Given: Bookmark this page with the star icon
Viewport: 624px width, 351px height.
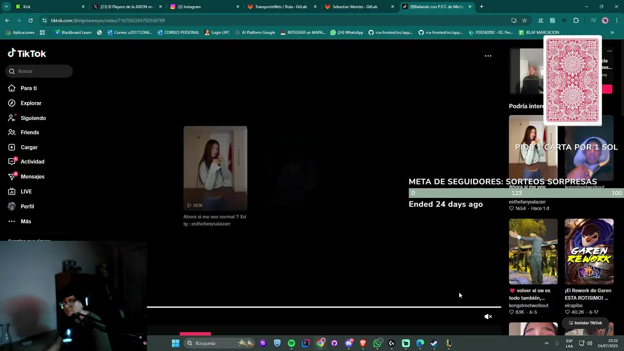Looking at the screenshot, I should tap(525, 20).
